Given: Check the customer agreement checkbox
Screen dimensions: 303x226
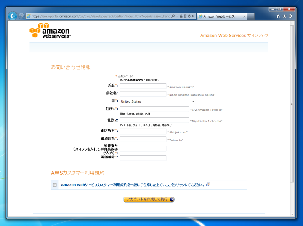Looking at the screenshot, I should pos(55,185).
